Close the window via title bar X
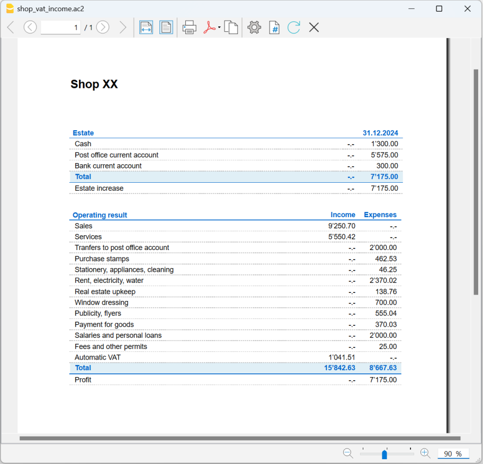Screen dimensions: 483x464 tap(468, 8)
